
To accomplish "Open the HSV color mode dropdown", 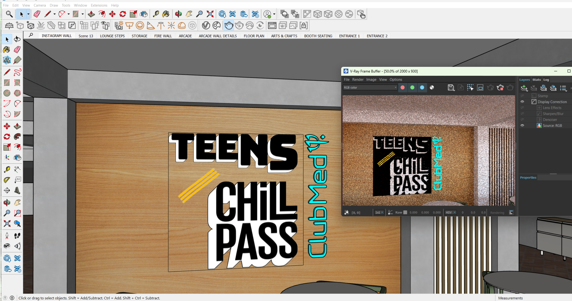I will [451, 212].
